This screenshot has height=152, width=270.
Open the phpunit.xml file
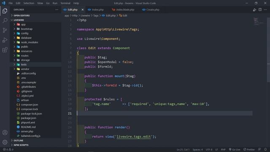tap(36, 122)
